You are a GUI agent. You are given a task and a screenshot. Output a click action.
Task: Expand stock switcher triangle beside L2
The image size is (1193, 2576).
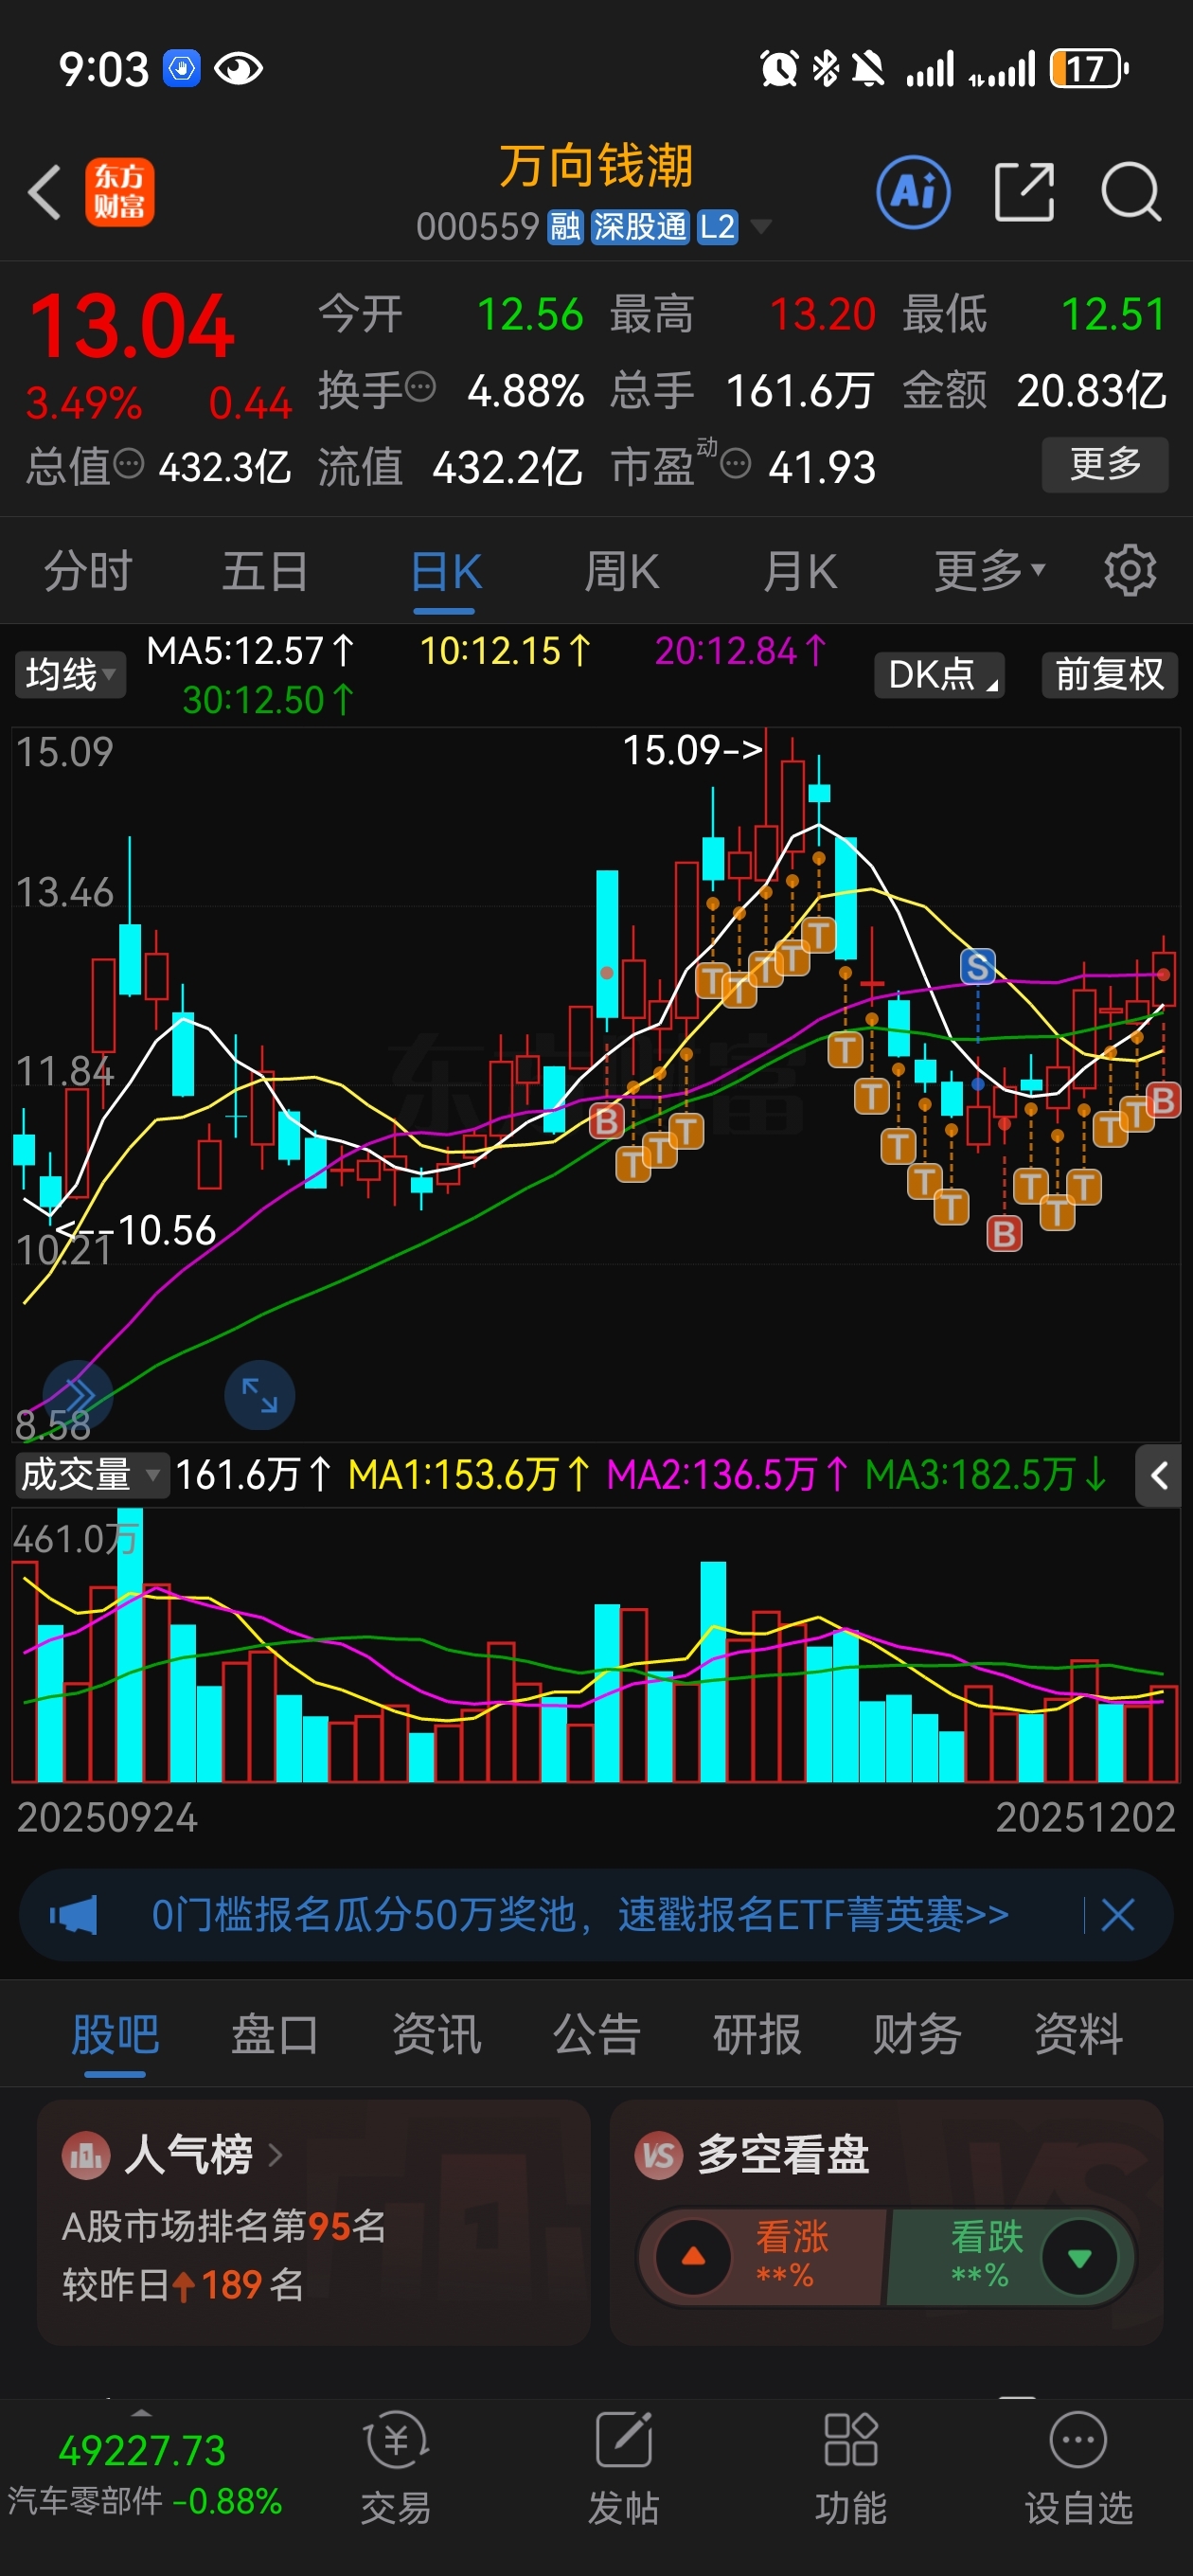point(761,228)
